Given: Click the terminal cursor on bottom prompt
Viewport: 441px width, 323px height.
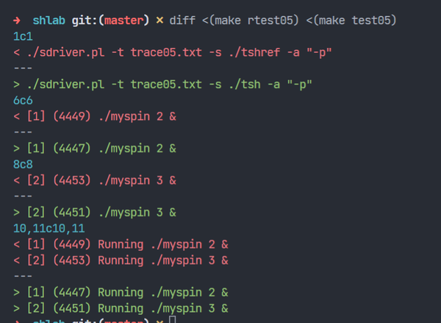Looking at the screenshot, I should pyautogui.click(x=173, y=319).
